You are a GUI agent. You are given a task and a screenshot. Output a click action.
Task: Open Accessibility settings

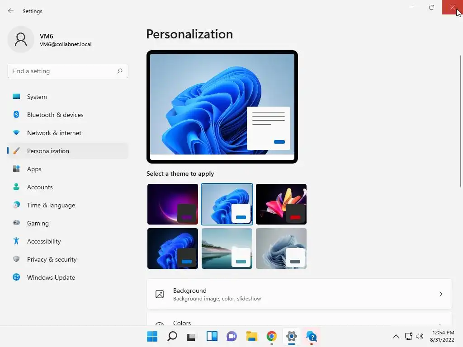[68, 241]
